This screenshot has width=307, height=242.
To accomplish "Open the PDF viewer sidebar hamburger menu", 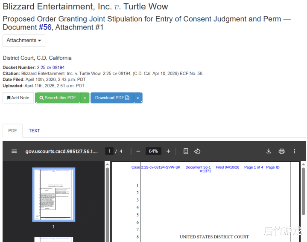I will 14,151.
